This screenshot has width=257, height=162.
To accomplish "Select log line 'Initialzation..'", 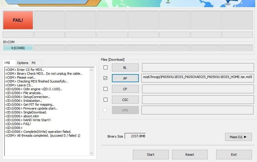I will coord(24,101).
